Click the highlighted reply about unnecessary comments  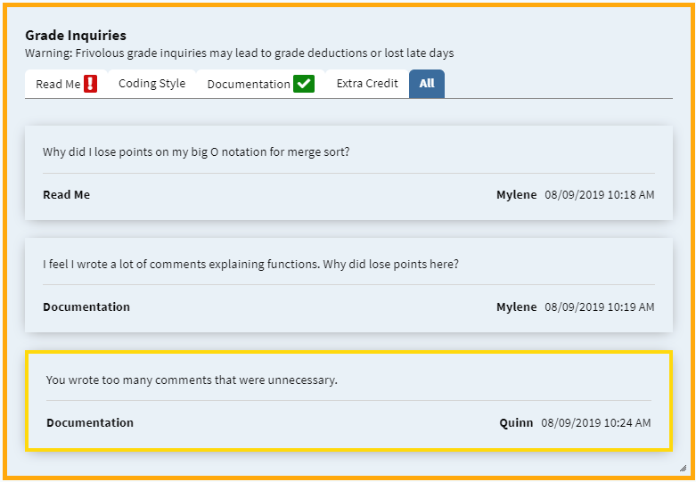click(348, 401)
